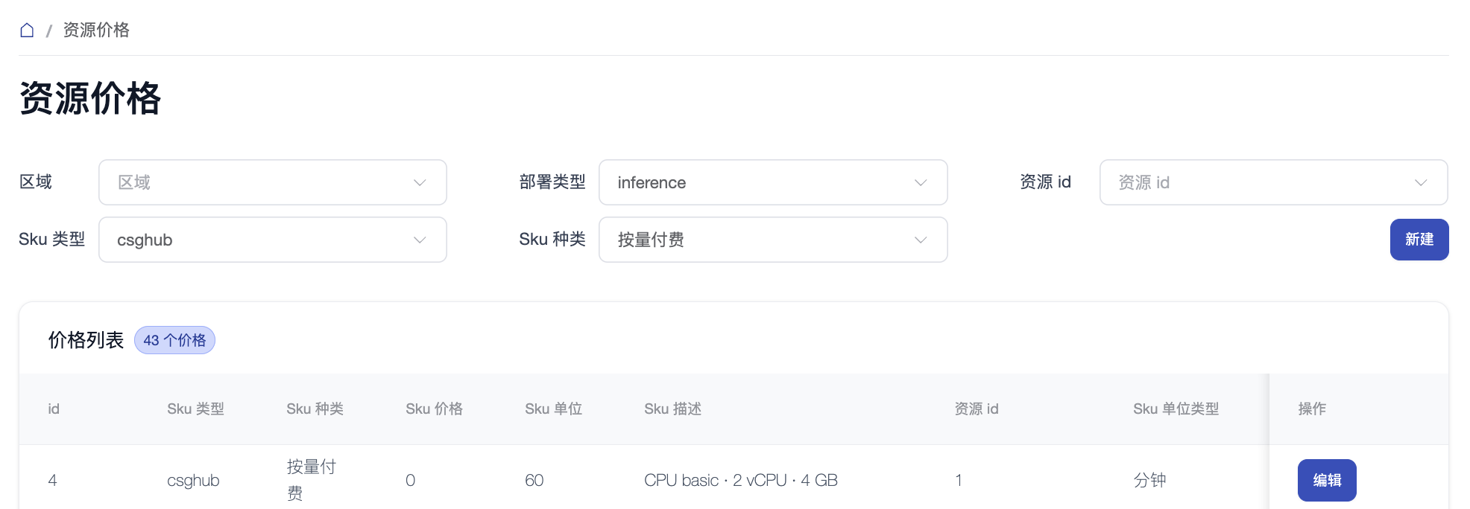Click the Sku 类型 dropdown chevron

pyautogui.click(x=419, y=240)
